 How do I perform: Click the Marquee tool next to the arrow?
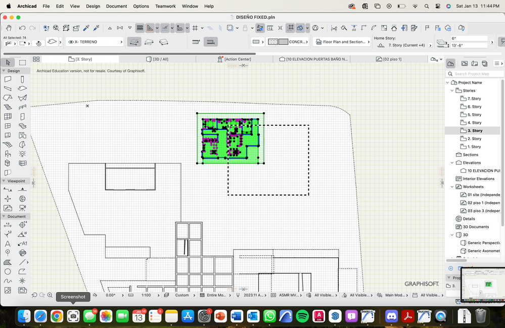(21, 62)
